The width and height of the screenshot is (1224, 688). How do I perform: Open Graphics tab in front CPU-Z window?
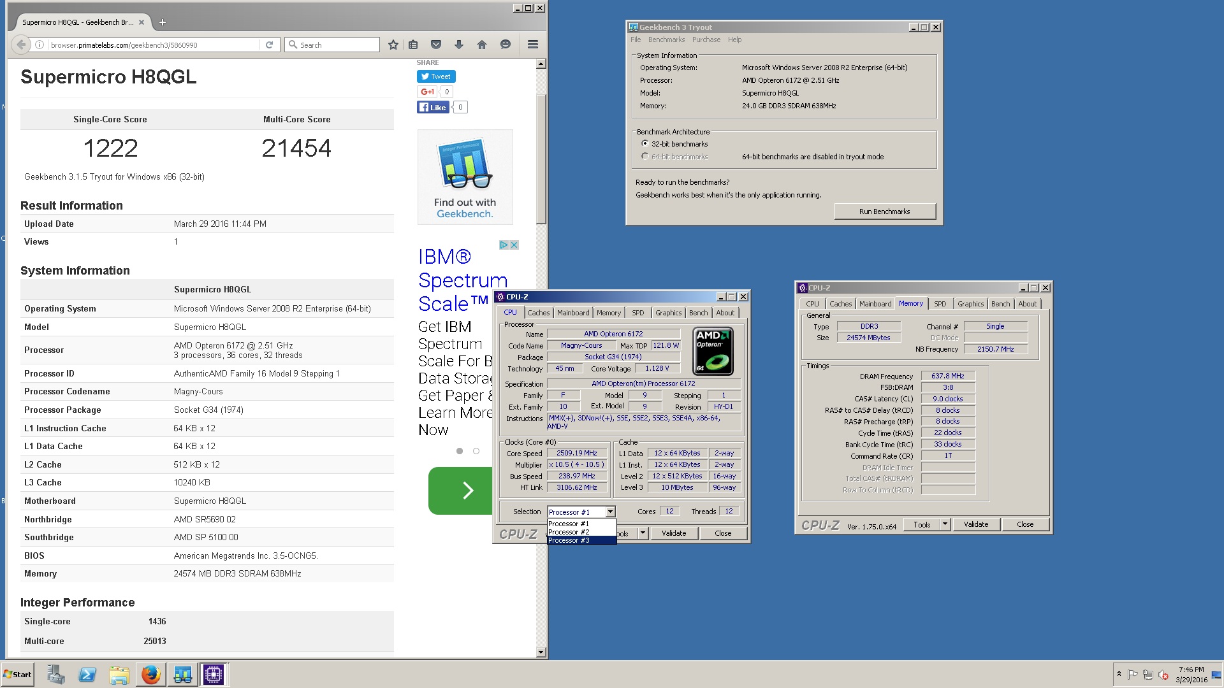pyautogui.click(x=668, y=313)
